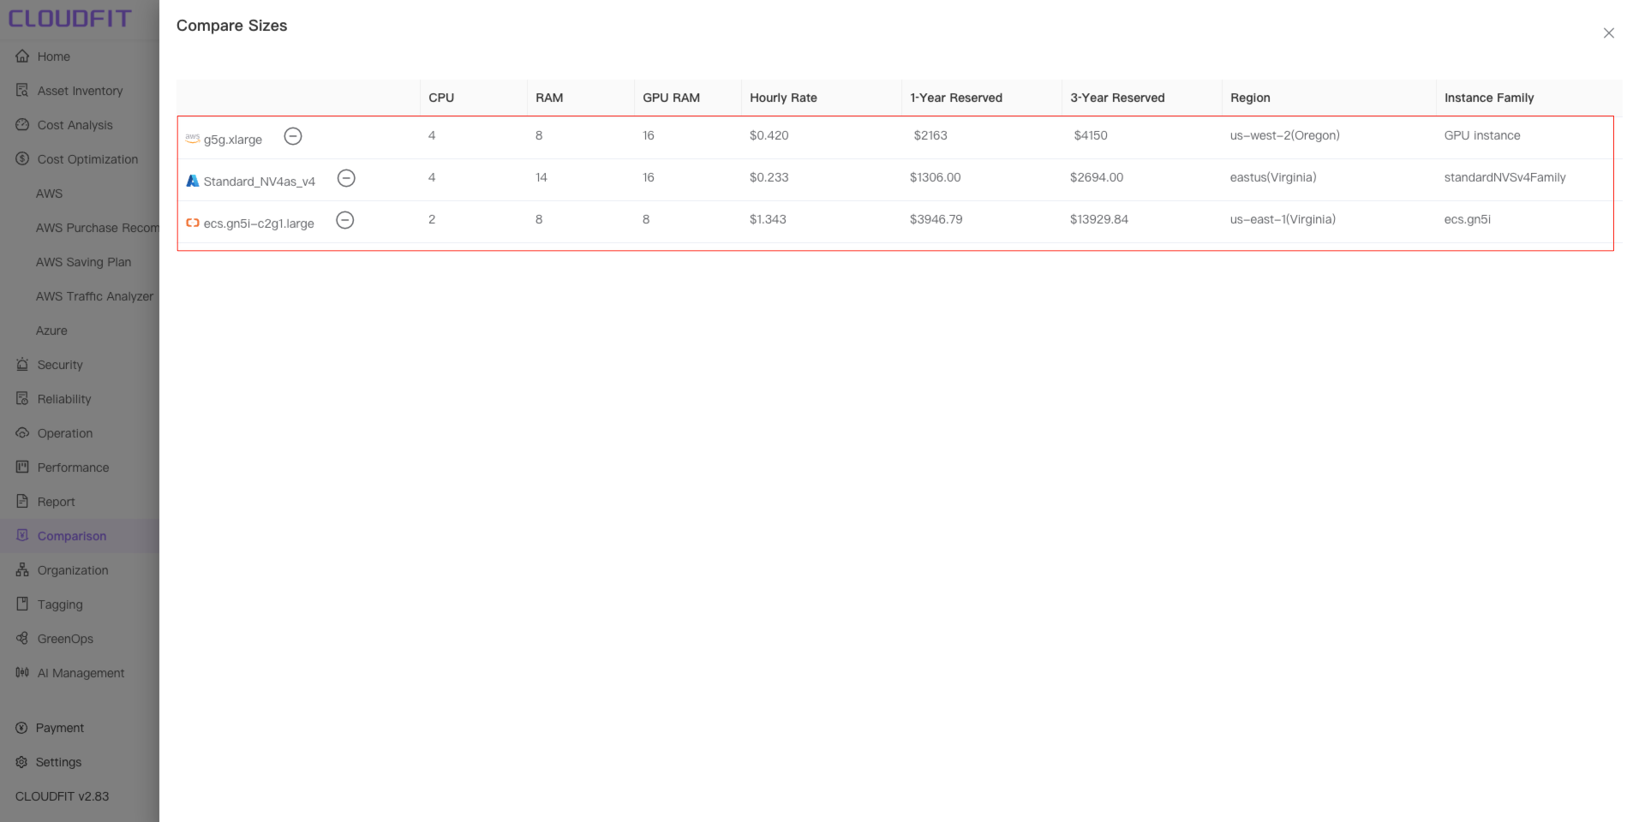Open the Report section
Screen dimensions: 1633x822
pos(57,502)
